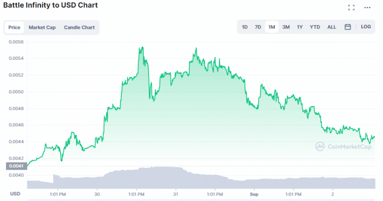
Task: Toggle the LOG scale button
Action: (x=366, y=27)
